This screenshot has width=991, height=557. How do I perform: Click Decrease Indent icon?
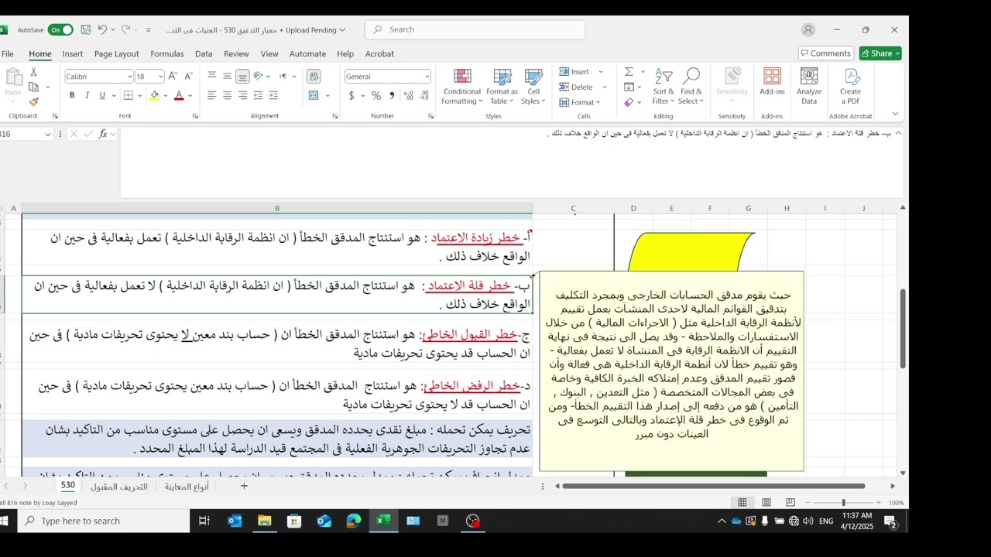259,95
